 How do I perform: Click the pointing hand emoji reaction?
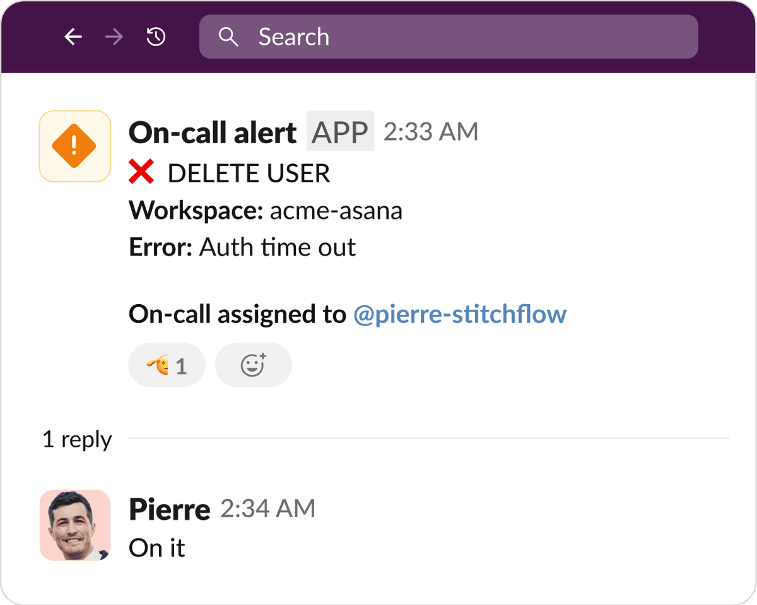pyautogui.click(x=156, y=365)
